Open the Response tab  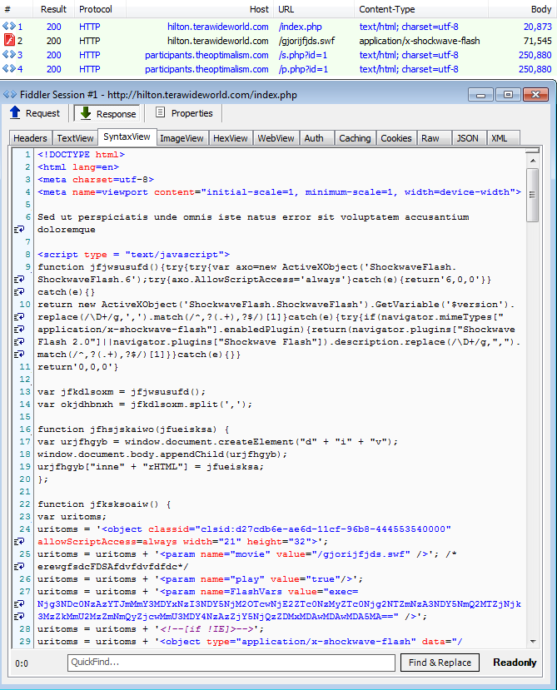107,113
